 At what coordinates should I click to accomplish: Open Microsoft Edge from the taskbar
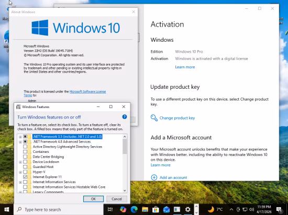pos(134,209)
